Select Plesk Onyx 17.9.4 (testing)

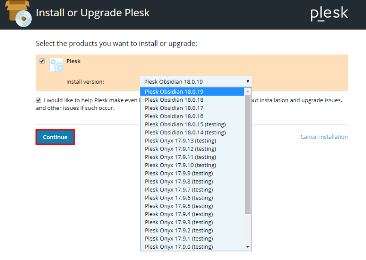coord(192,214)
